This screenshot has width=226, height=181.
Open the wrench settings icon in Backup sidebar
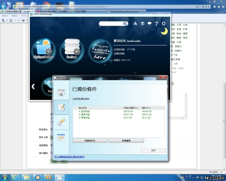(61, 122)
